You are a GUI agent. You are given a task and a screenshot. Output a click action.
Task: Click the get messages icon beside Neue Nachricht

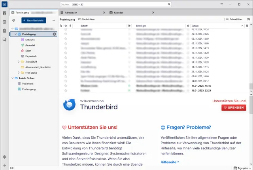pos(14,20)
